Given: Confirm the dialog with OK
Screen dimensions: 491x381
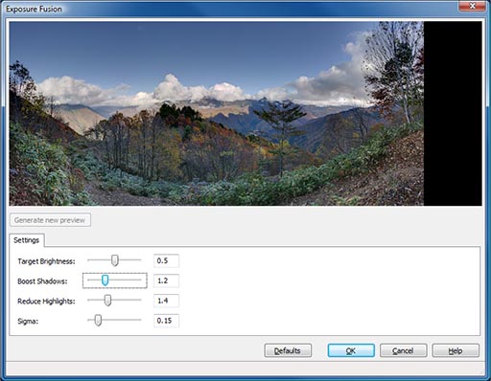Looking at the screenshot, I should pos(351,350).
